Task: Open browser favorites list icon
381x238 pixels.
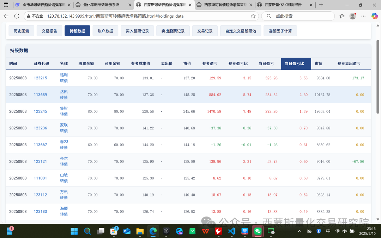Action: (342, 16)
